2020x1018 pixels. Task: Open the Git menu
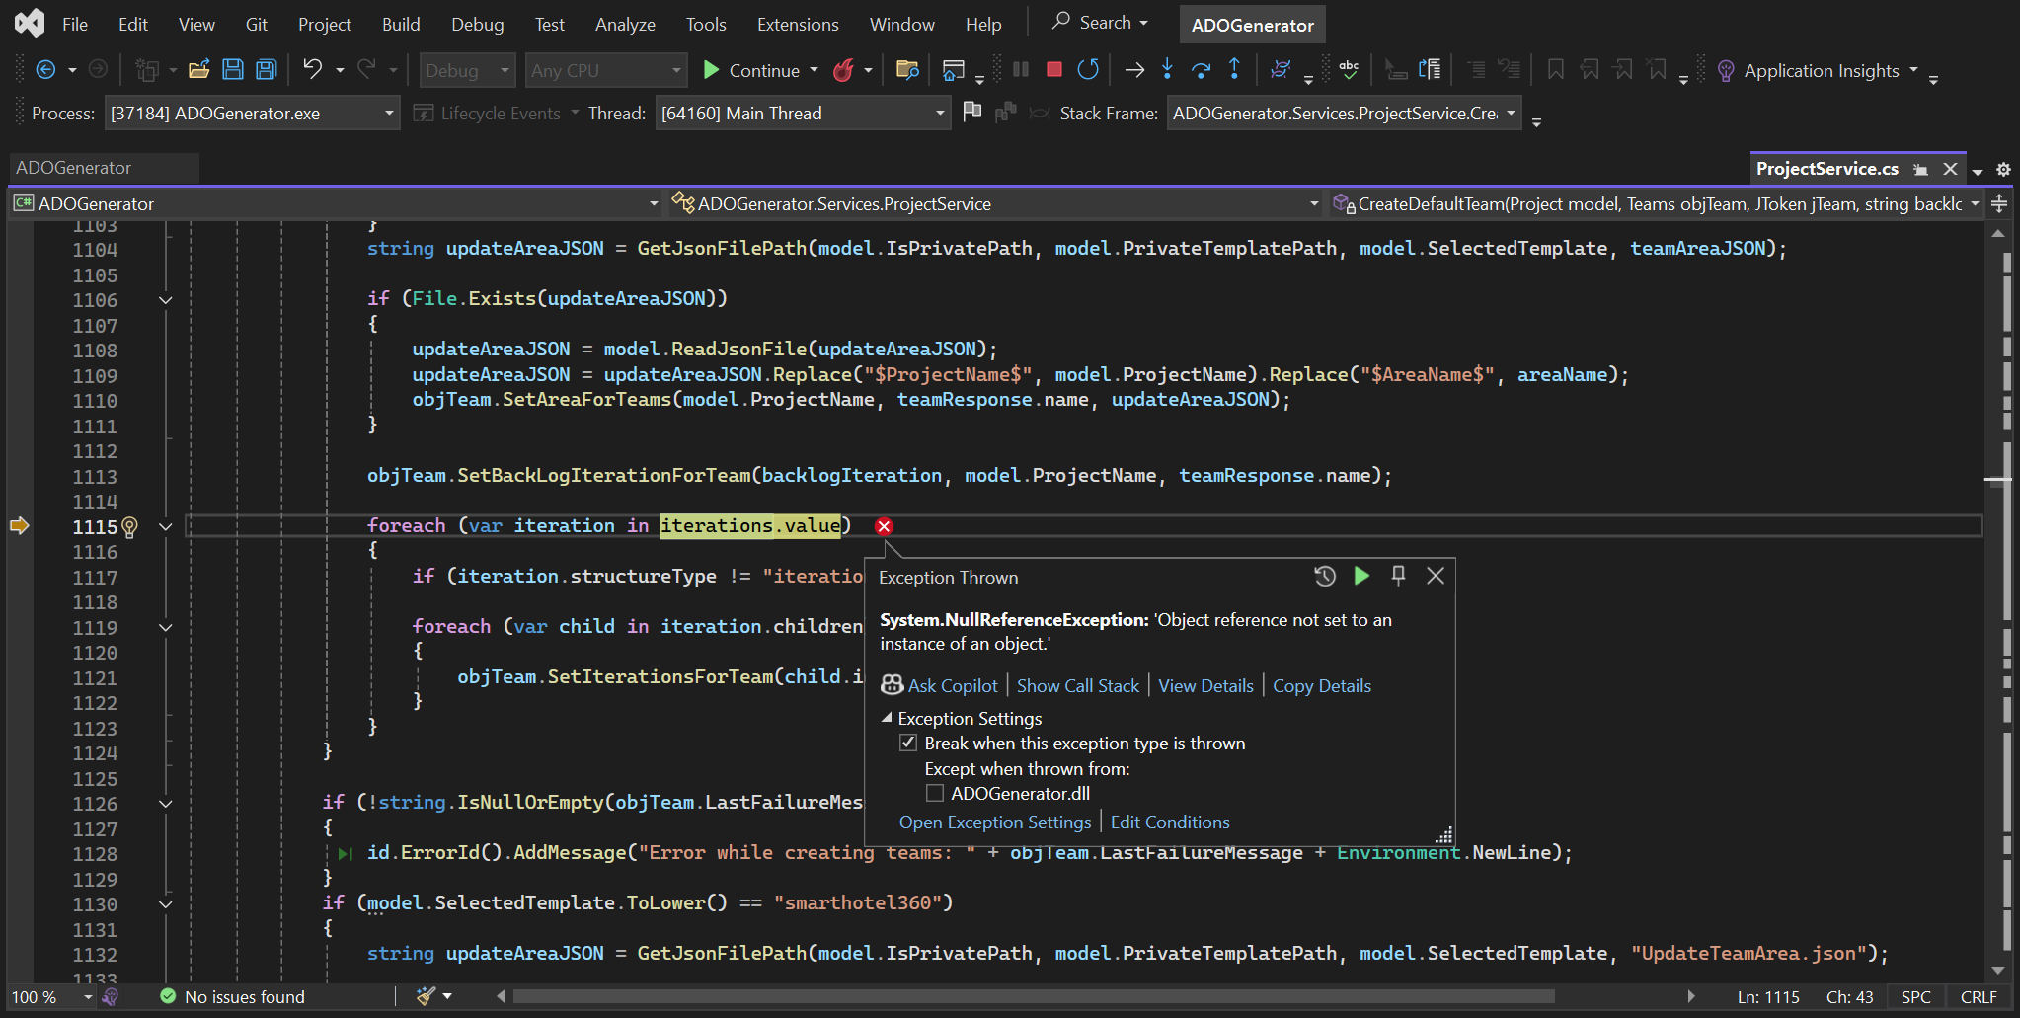click(257, 24)
